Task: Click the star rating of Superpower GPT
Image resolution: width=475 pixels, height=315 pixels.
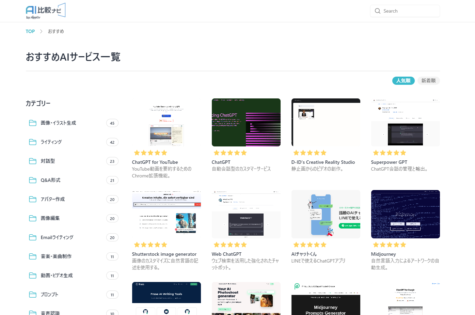Action: click(390, 153)
